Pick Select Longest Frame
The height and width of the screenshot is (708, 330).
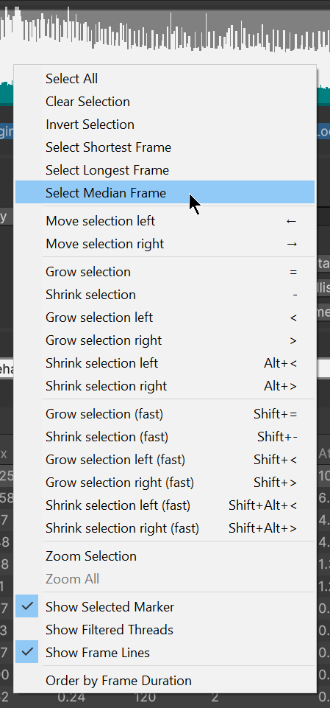[x=165, y=170]
